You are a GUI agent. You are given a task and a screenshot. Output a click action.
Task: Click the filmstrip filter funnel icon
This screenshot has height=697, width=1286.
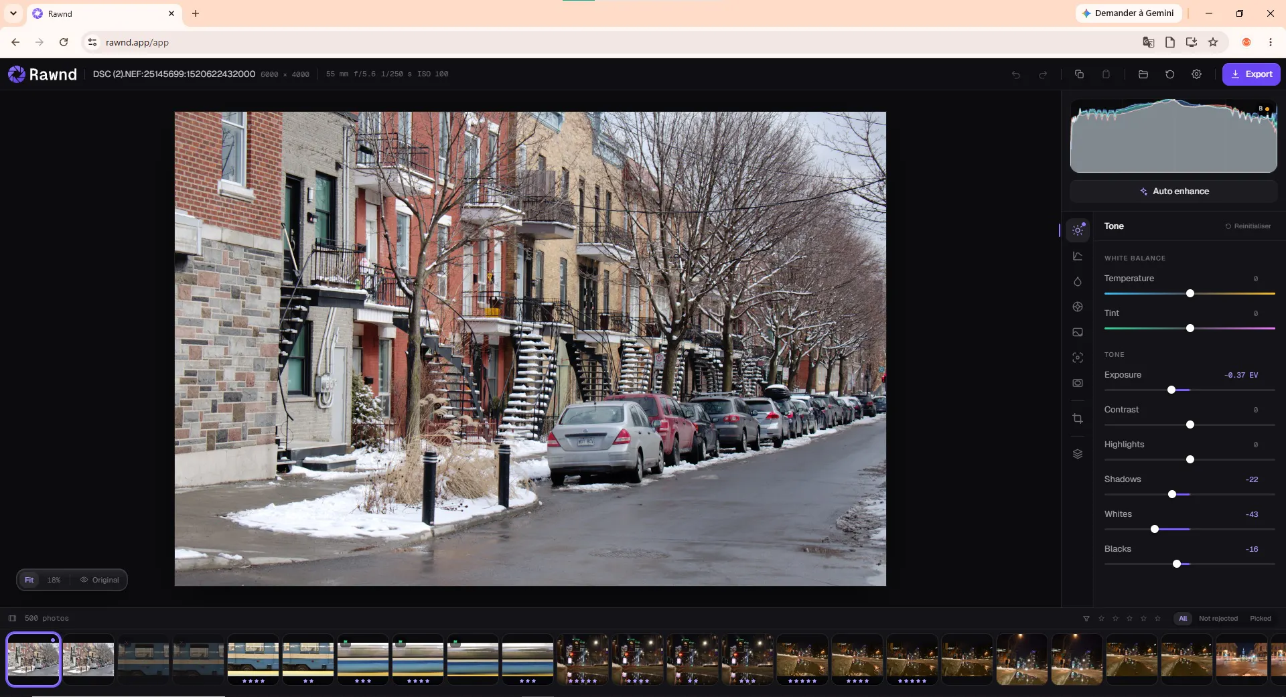1086,619
